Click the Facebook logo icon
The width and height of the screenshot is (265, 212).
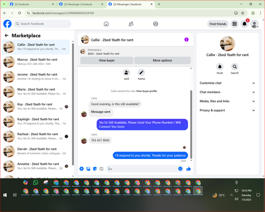click(x=7, y=24)
